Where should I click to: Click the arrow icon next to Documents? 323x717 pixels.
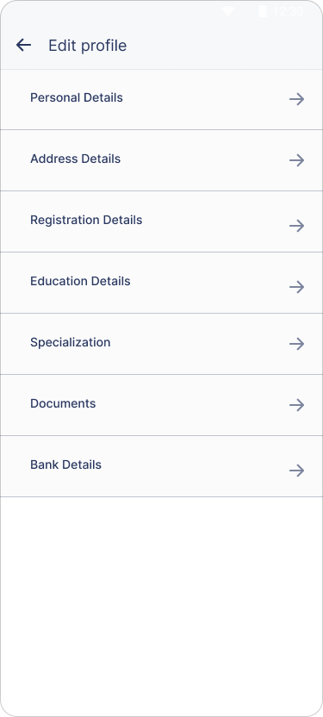(296, 405)
